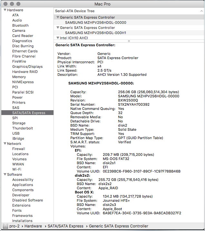205x231 pixels.
Task: Open Disabled Software section
Action: pyautogui.click(x=27, y=200)
